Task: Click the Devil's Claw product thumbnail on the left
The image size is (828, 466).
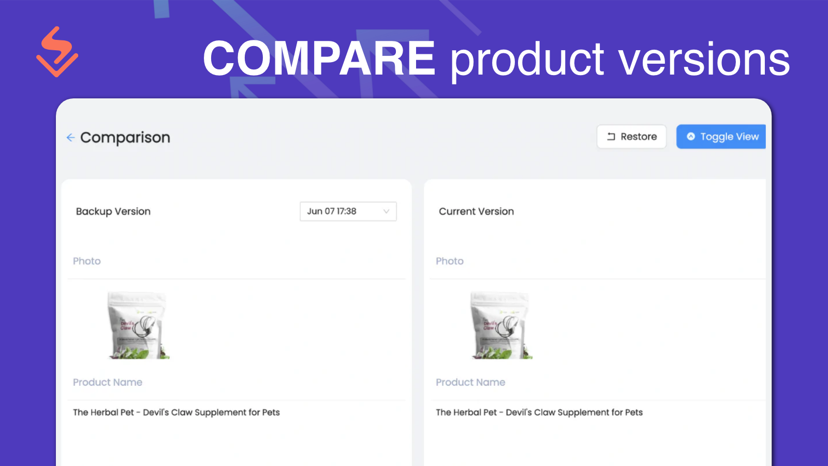Action: (138, 325)
